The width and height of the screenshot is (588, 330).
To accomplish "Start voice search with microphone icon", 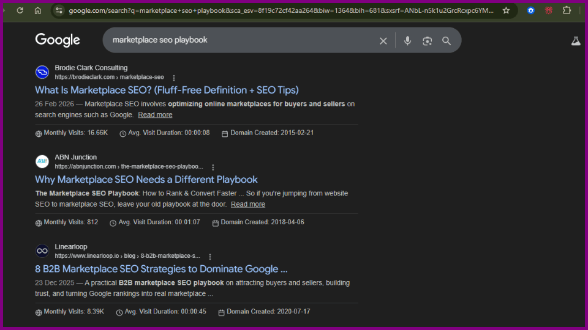I will point(407,41).
